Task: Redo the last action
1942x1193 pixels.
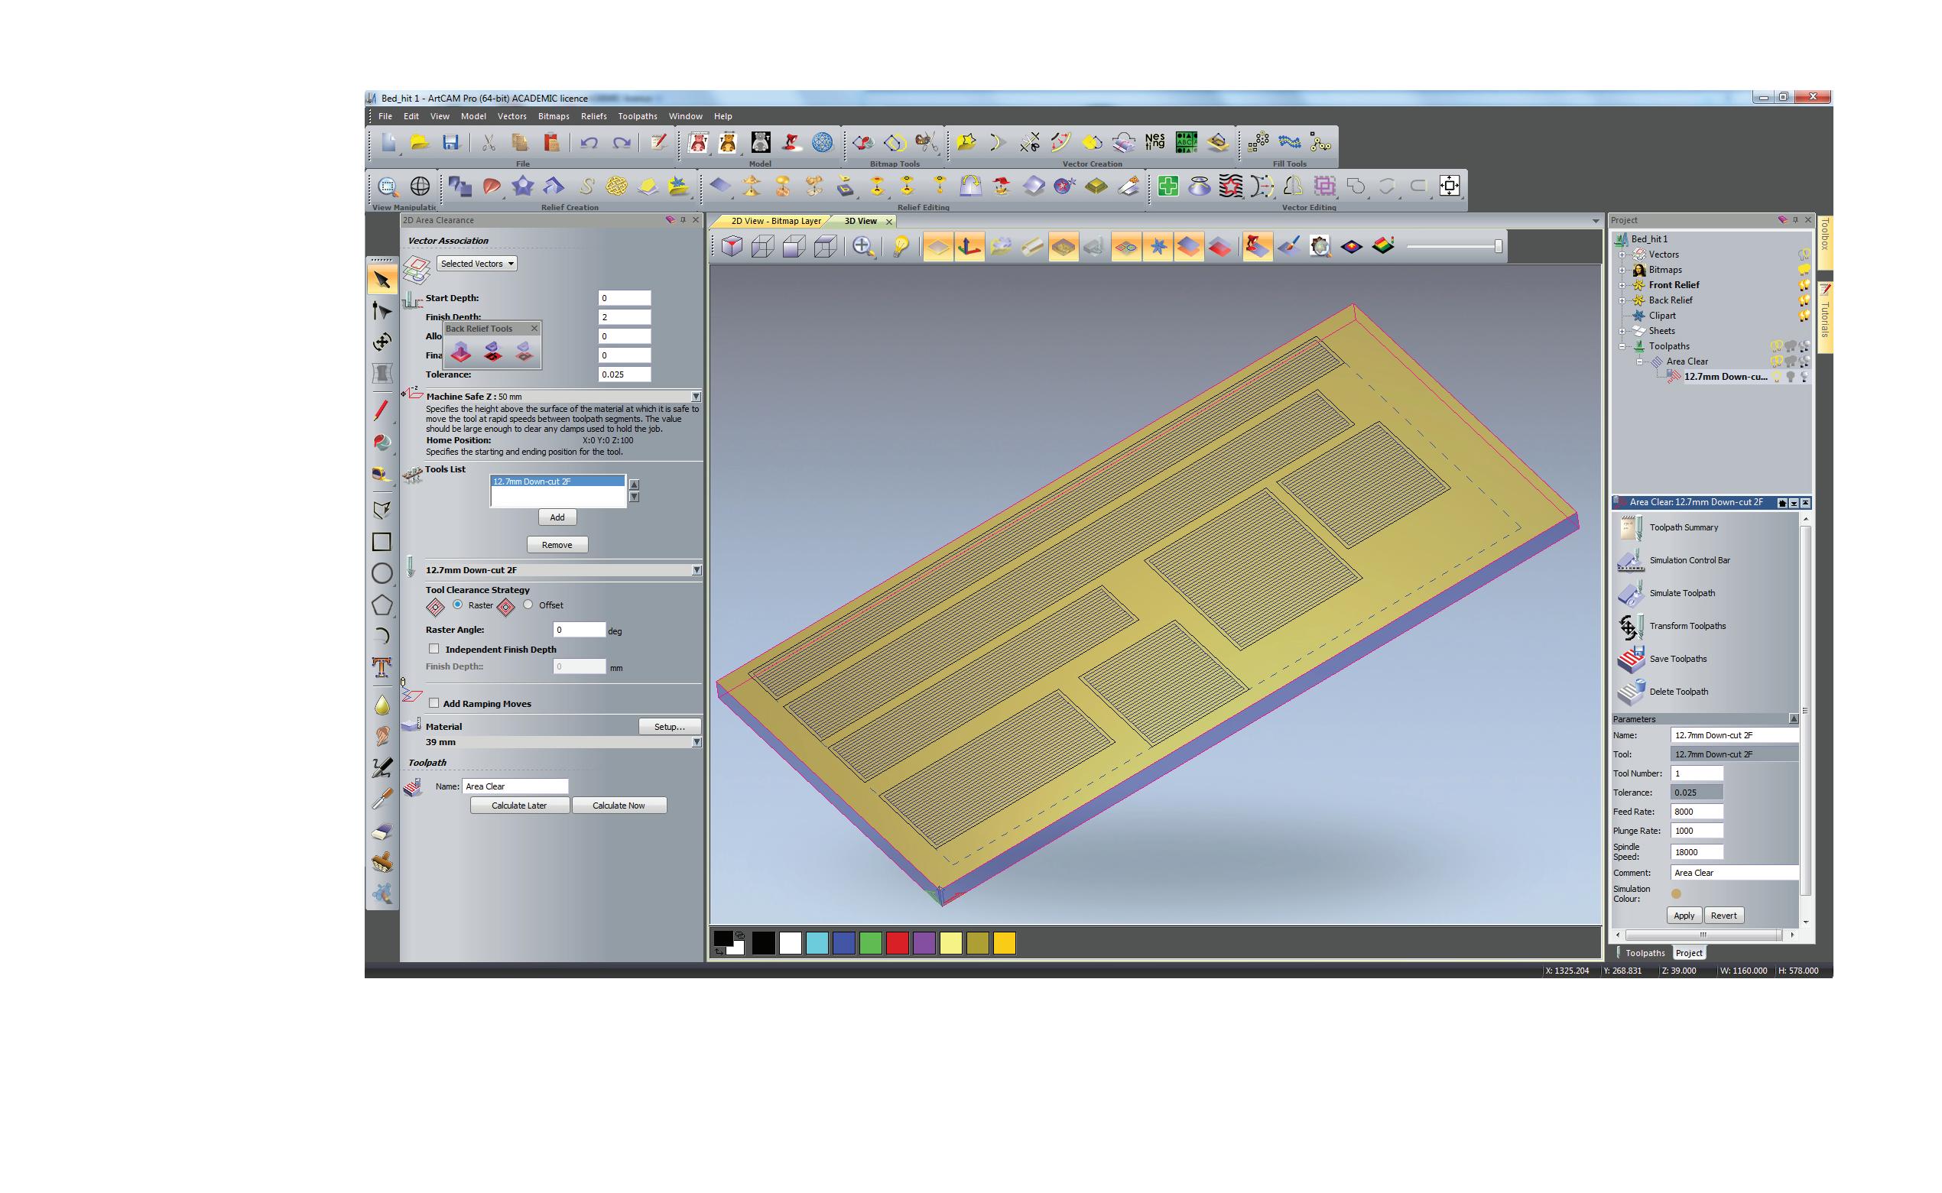Action: (x=622, y=142)
